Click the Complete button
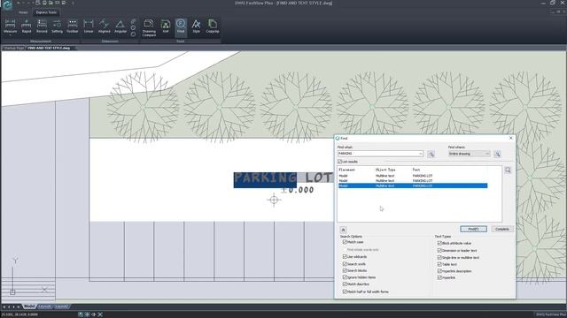Viewport: 567px width, 318px height. pos(502,229)
